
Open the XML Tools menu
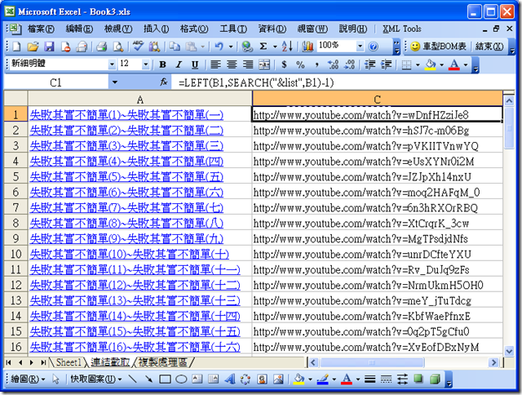point(402,29)
